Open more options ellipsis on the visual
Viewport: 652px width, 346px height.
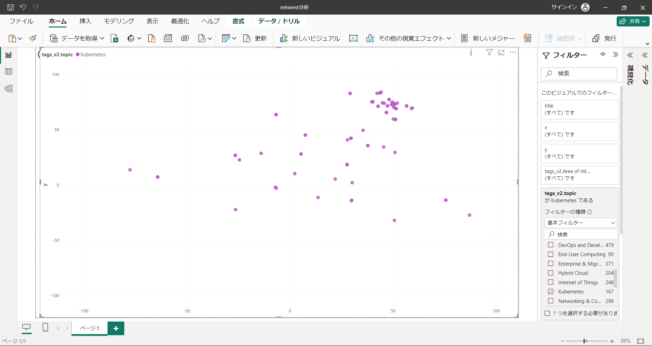(x=513, y=53)
